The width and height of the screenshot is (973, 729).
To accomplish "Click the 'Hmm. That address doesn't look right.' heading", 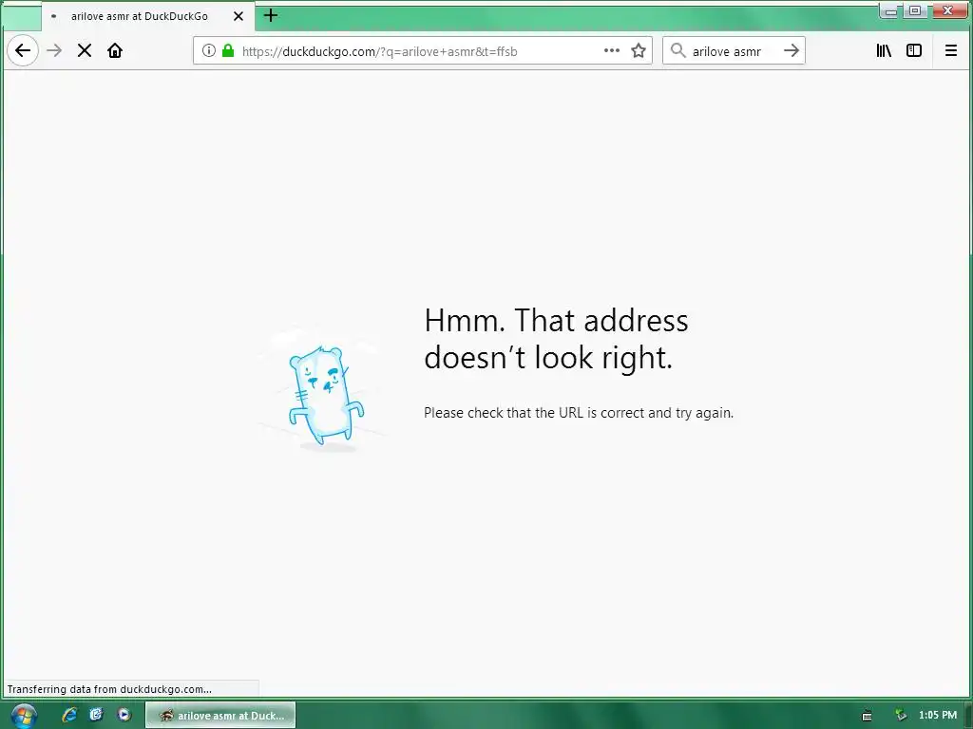I will pyautogui.click(x=556, y=339).
